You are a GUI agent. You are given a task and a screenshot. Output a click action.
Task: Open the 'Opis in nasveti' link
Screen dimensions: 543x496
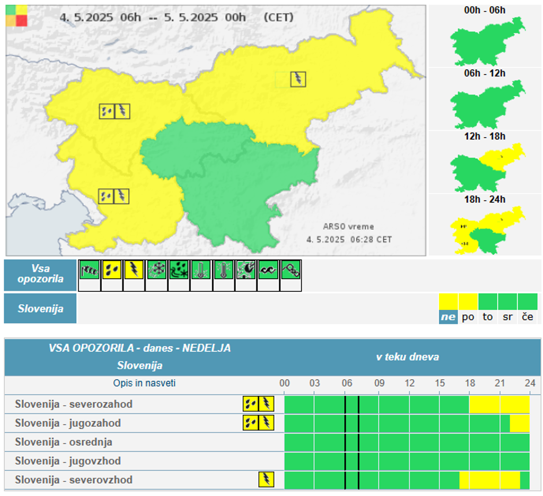click(144, 383)
